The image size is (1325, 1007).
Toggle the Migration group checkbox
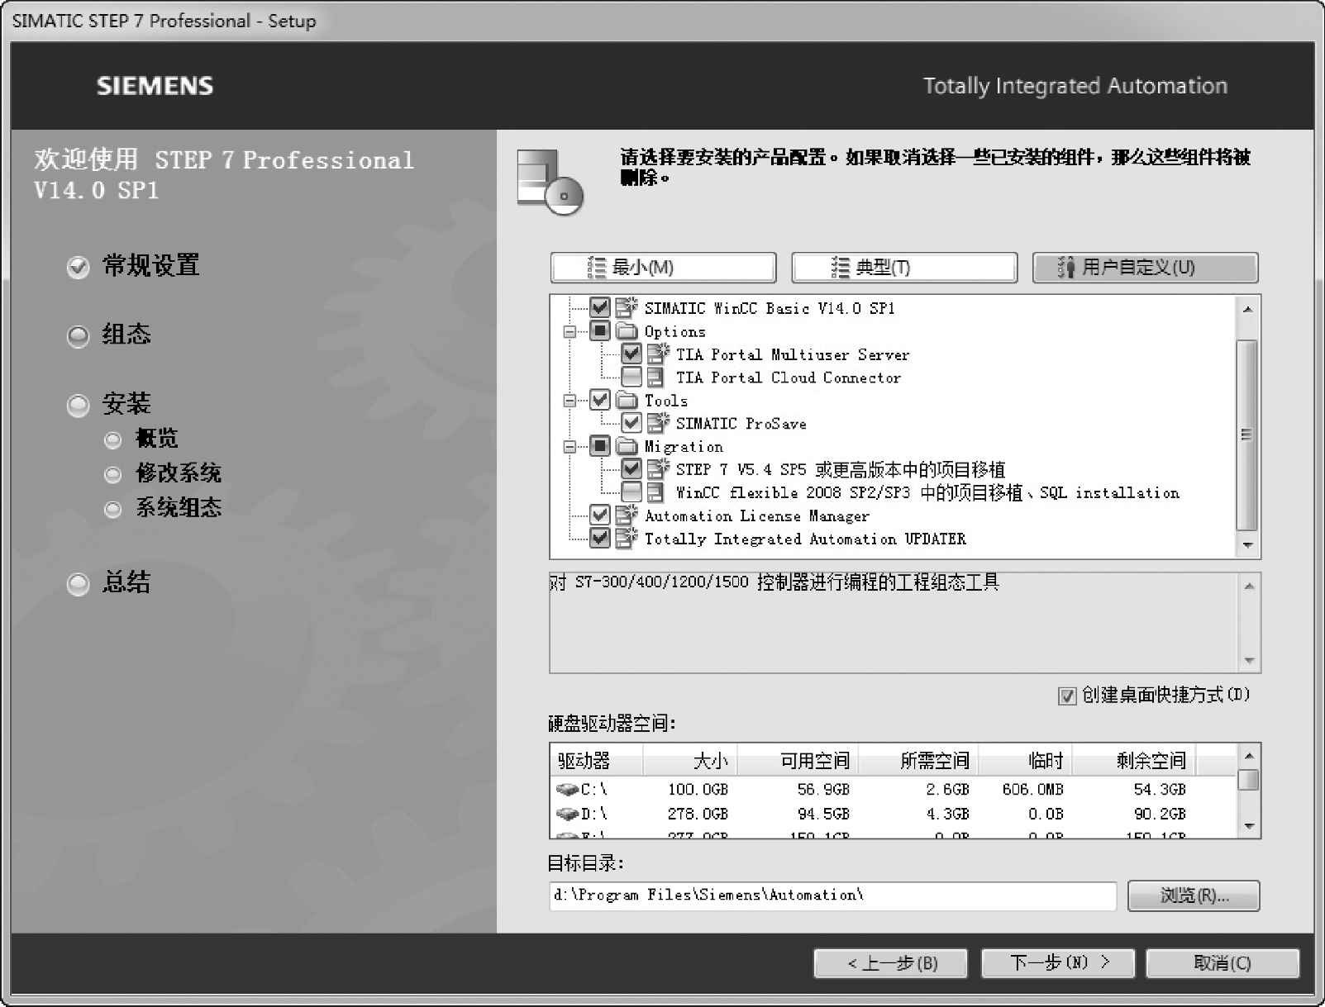tap(600, 446)
